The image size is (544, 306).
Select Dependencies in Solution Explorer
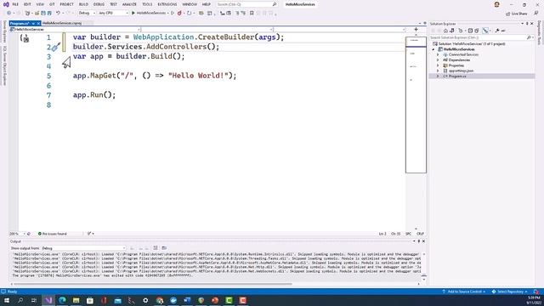[459, 60]
